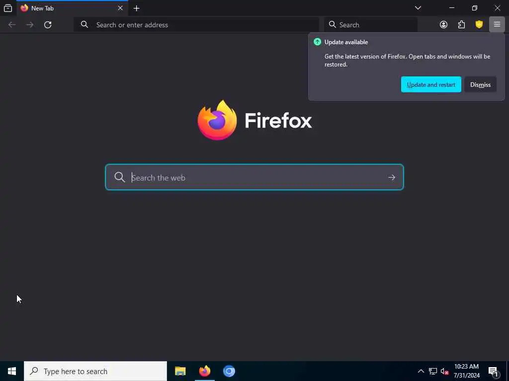Click the toolbar Search box
The image size is (509, 381).
click(x=371, y=25)
